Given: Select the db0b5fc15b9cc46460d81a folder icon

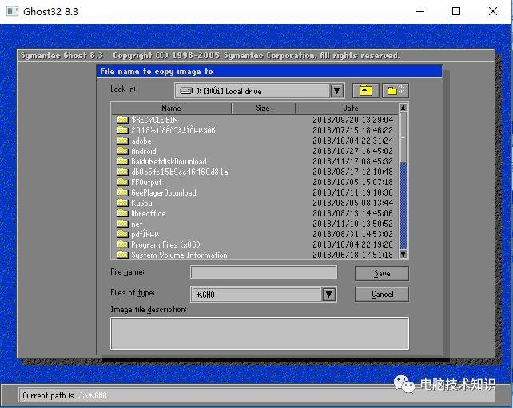Looking at the screenshot, I should tap(123, 172).
